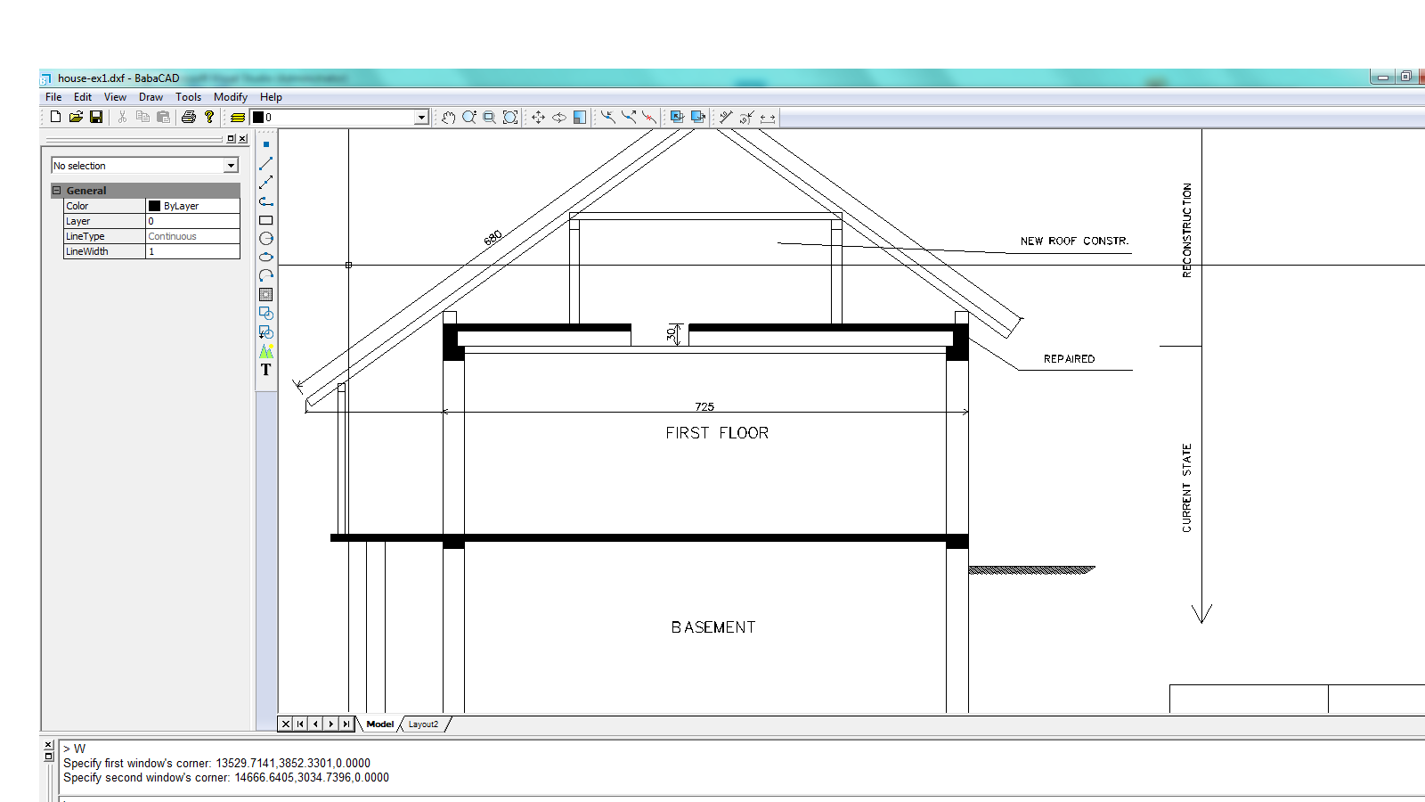Select the angular dimension tool
This screenshot has height=802, width=1425.
(x=746, y=117)
